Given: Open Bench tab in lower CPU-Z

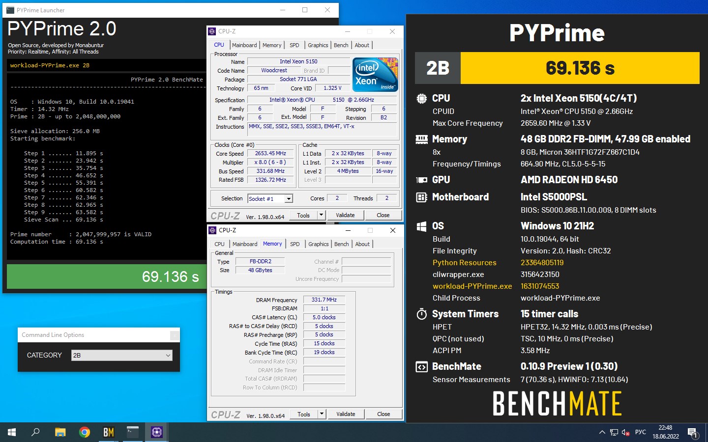Looking at the screenshot, I should 342,244.
